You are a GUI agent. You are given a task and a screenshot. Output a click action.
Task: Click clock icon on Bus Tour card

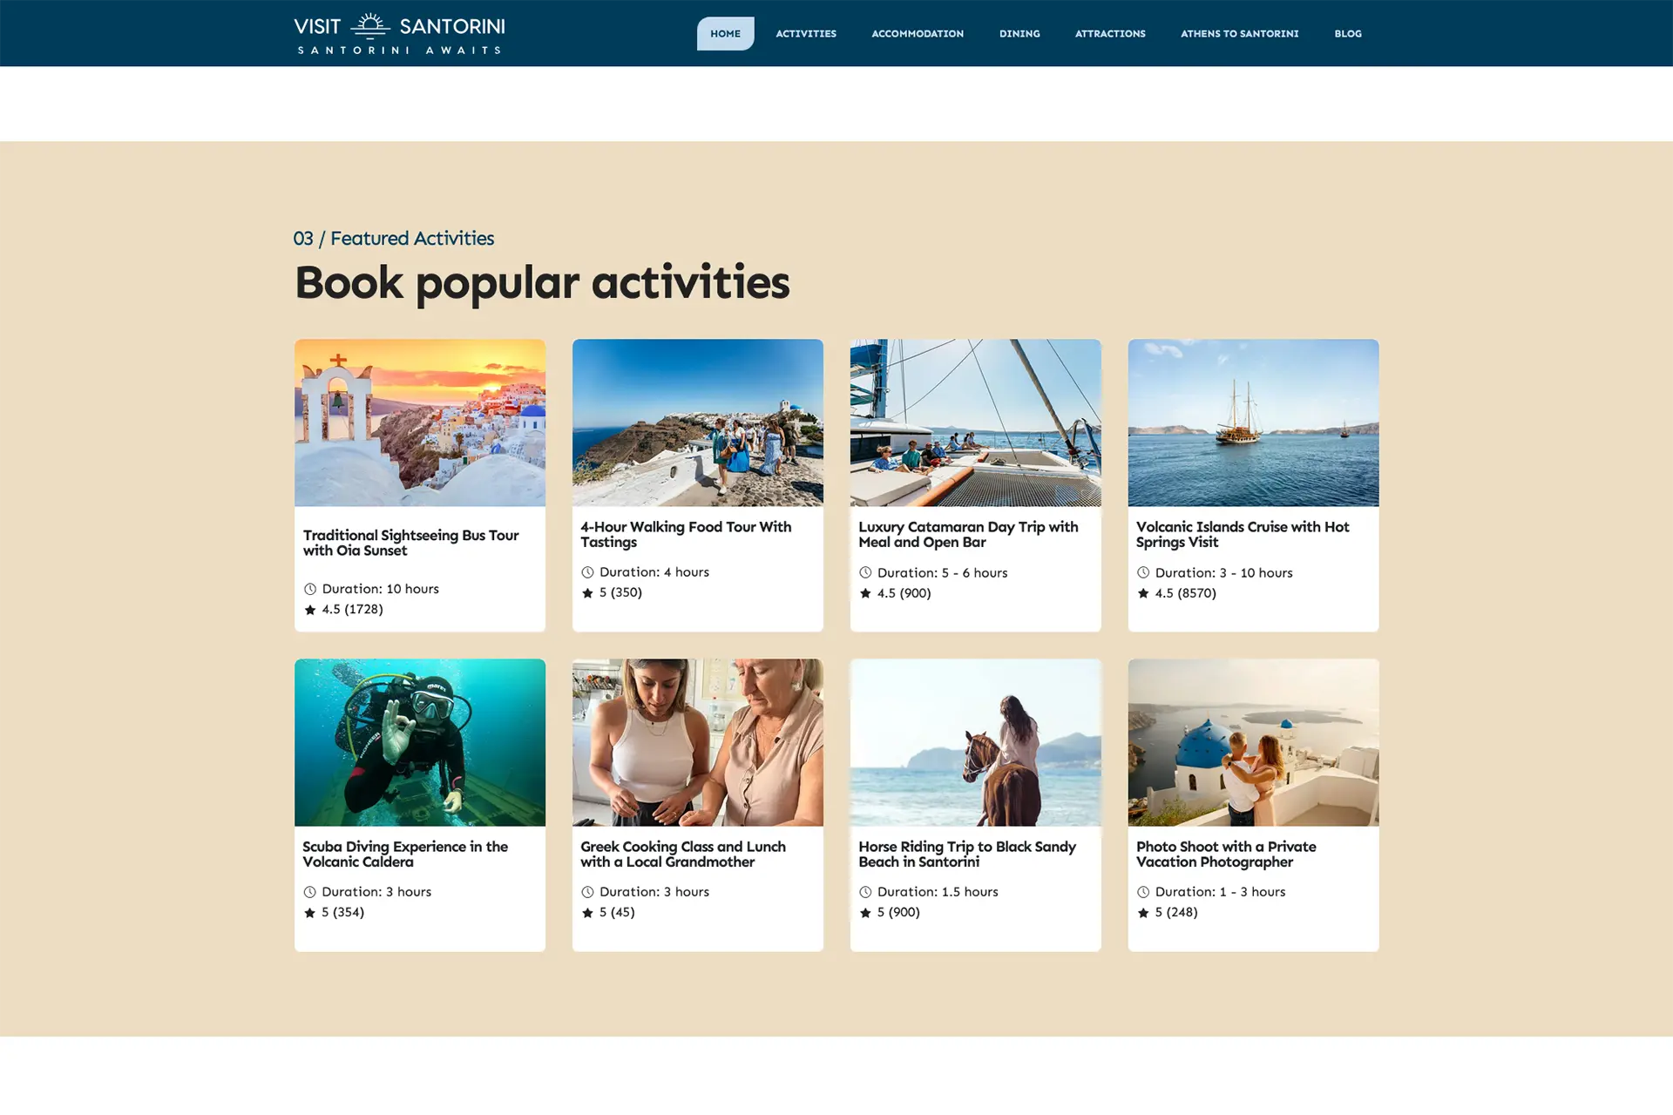click(310, 589)
